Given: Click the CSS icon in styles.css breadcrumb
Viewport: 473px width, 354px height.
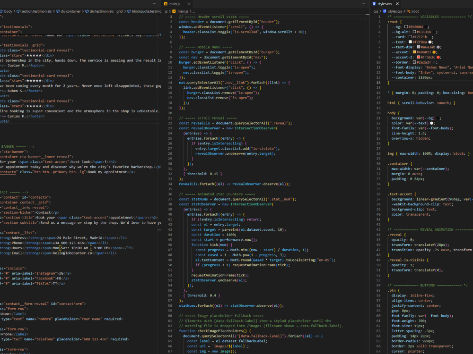Looking at the screenshot, I should [385, 11].
